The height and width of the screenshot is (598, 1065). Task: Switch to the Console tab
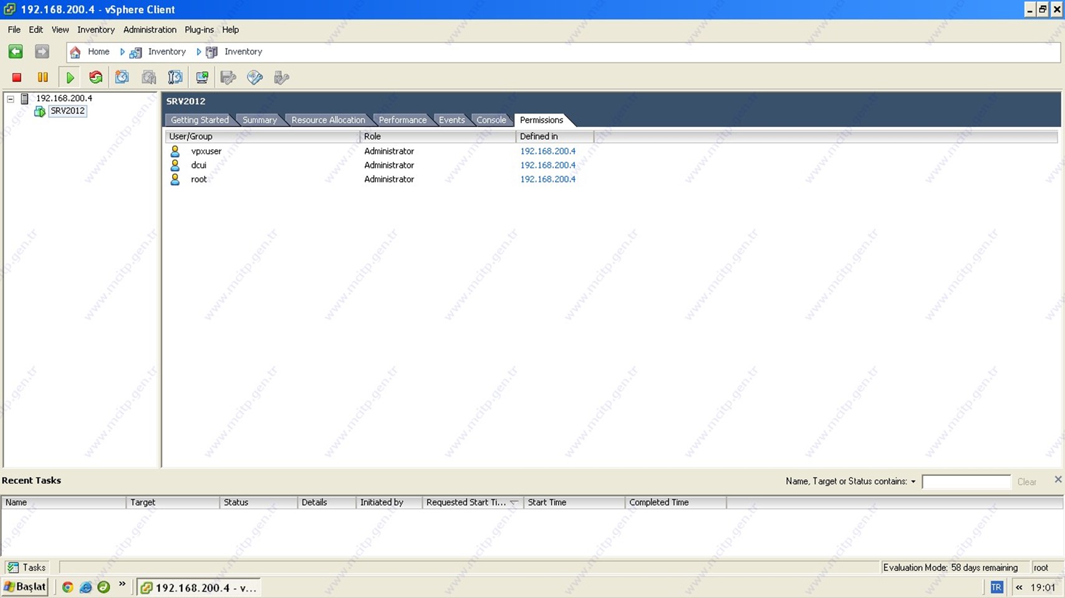click(491, 120)
